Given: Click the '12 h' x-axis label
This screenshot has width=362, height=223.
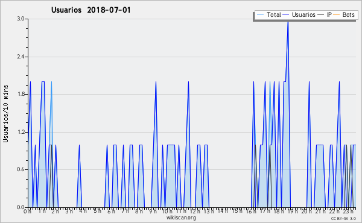Looking at the screenshot, I should pos(195,211).
